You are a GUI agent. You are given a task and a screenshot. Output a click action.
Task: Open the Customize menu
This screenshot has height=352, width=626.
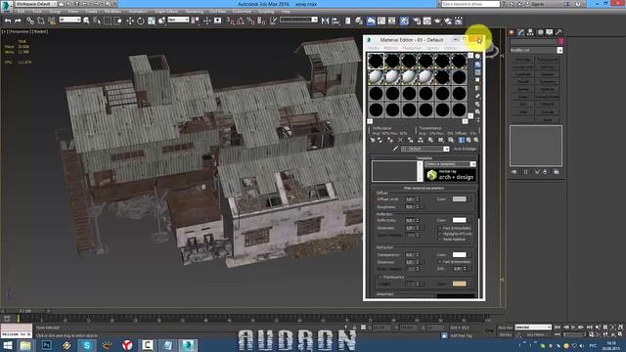[x=242, y=12]
